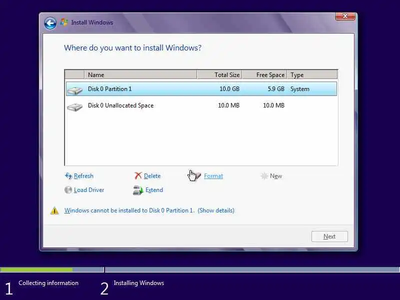Image resolution: width=400 pixels, height=300 pixels.
Task: Click the New partition starburst icon
Action: tap(264, 176)
